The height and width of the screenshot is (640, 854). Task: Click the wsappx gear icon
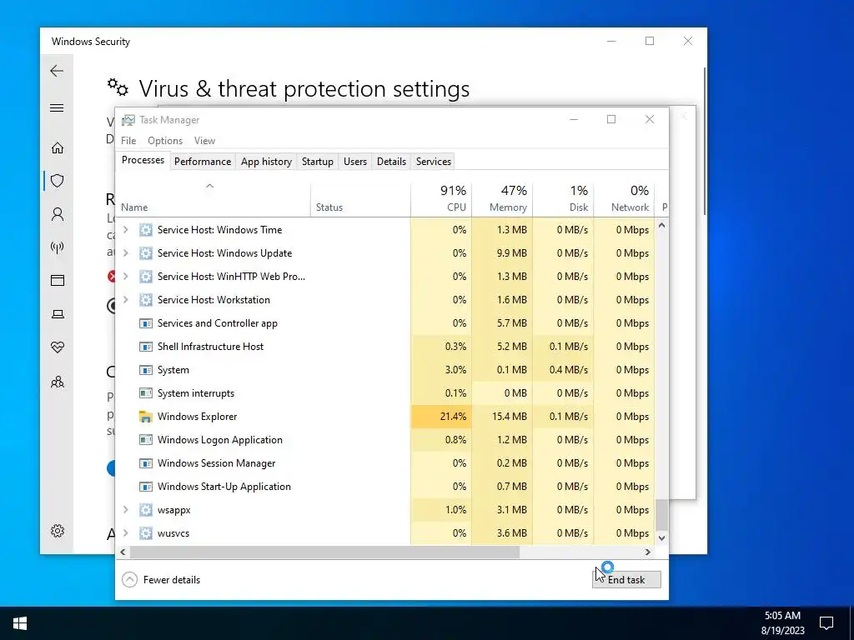point(145,510)
